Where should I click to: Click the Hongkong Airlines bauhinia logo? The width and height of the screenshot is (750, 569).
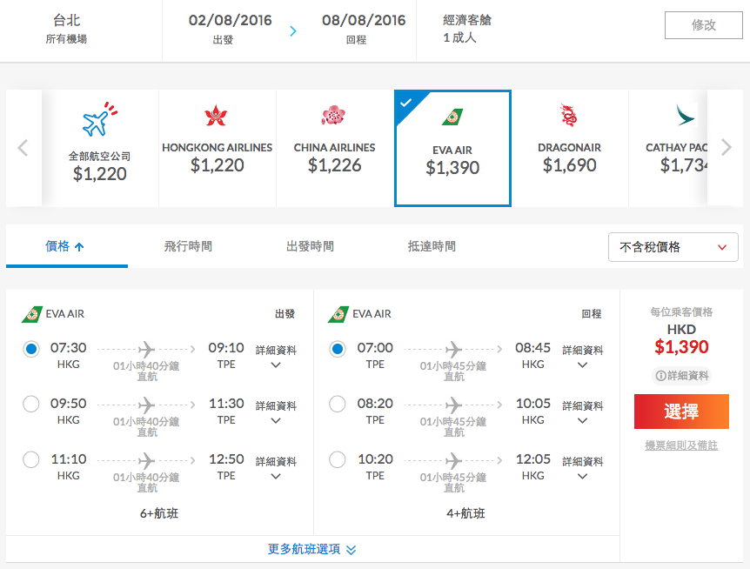(216, 115)
